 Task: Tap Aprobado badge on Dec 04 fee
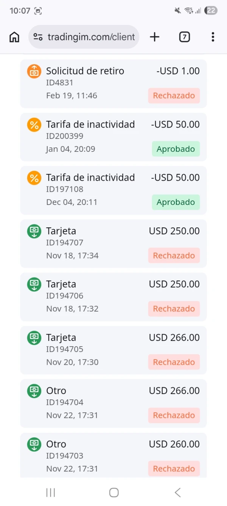tap(176, 202)
